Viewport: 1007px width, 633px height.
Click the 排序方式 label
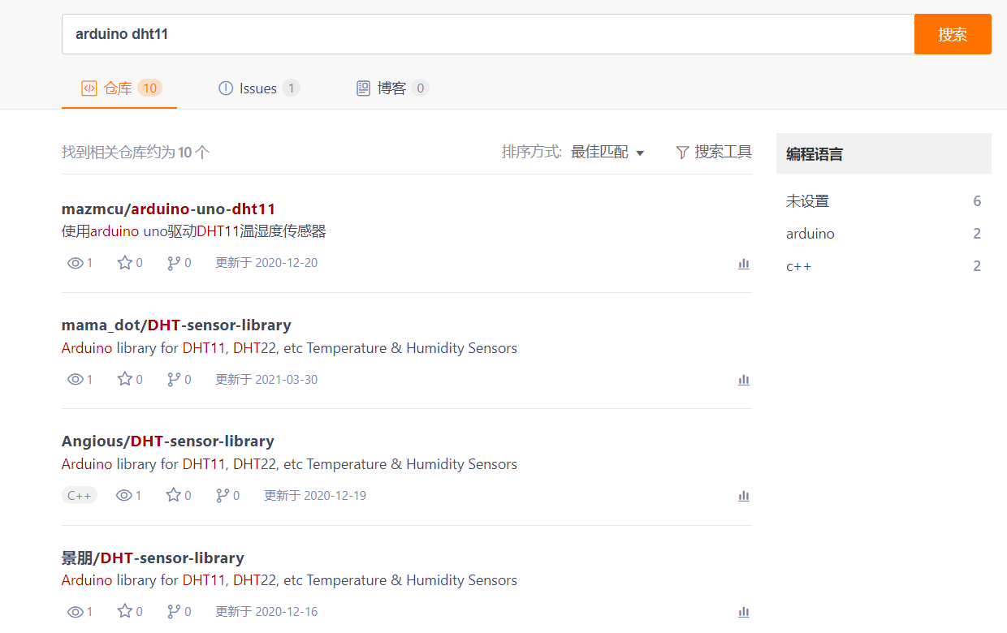[x=532, y=152]
